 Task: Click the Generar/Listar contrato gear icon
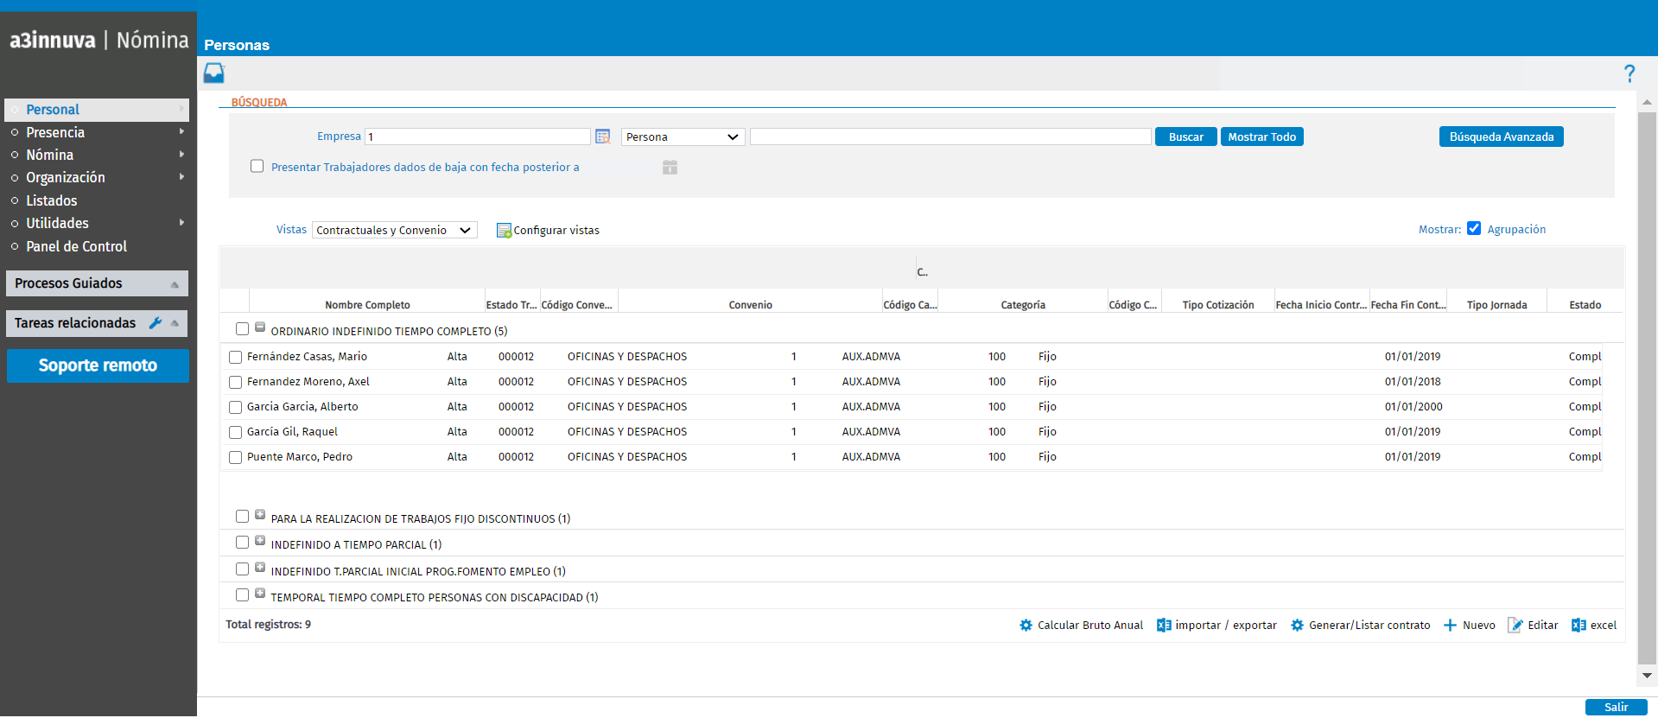[1297, 626]
